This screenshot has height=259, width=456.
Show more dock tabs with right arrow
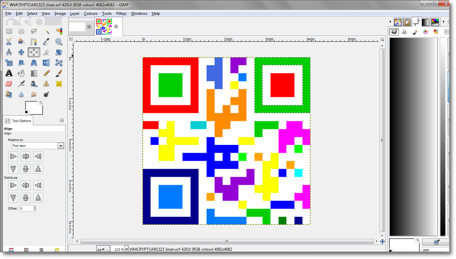443,22
